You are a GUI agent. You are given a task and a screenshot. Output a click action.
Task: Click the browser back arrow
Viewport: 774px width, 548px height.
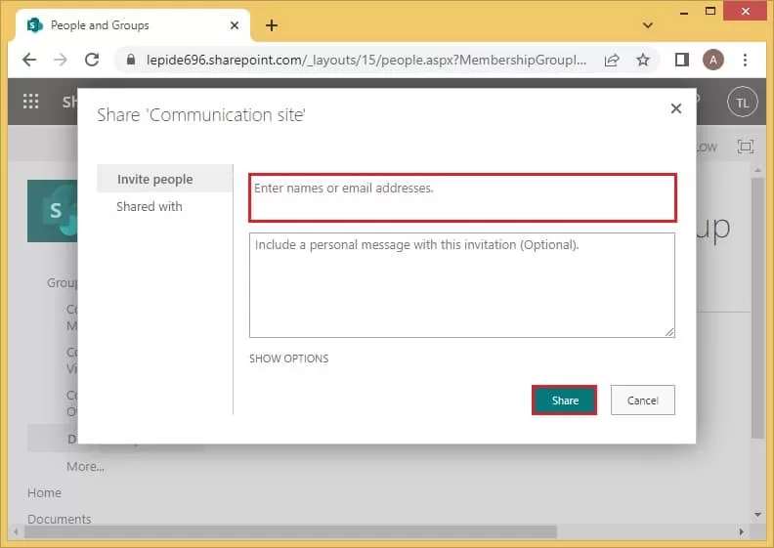(x=29, y=60)
